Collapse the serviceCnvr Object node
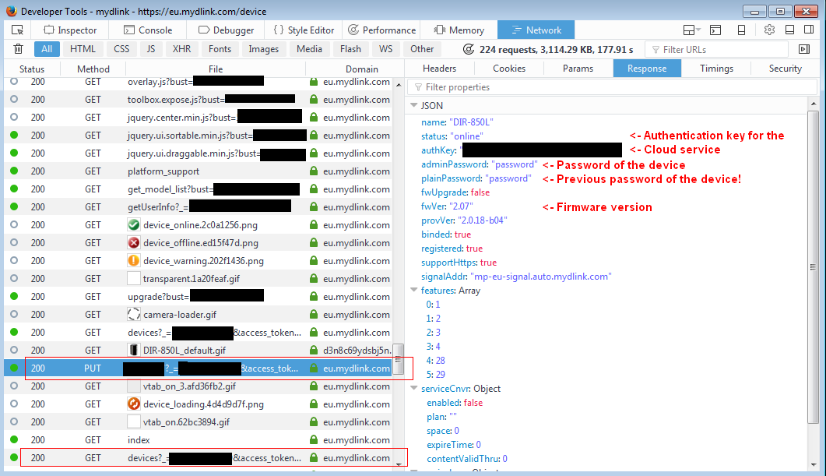Image resolution: width=826 pixels, height=476 pixels. pos(414,388)
